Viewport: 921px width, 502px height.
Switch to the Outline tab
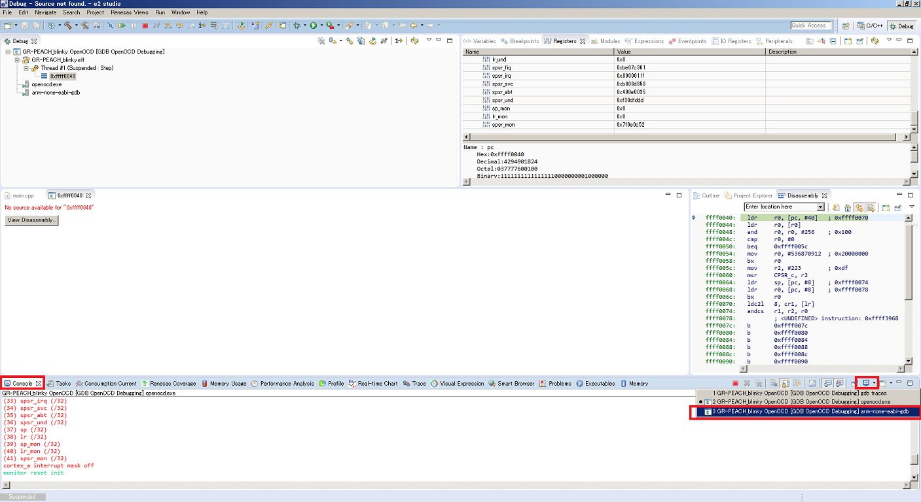[x=706, y=195]
